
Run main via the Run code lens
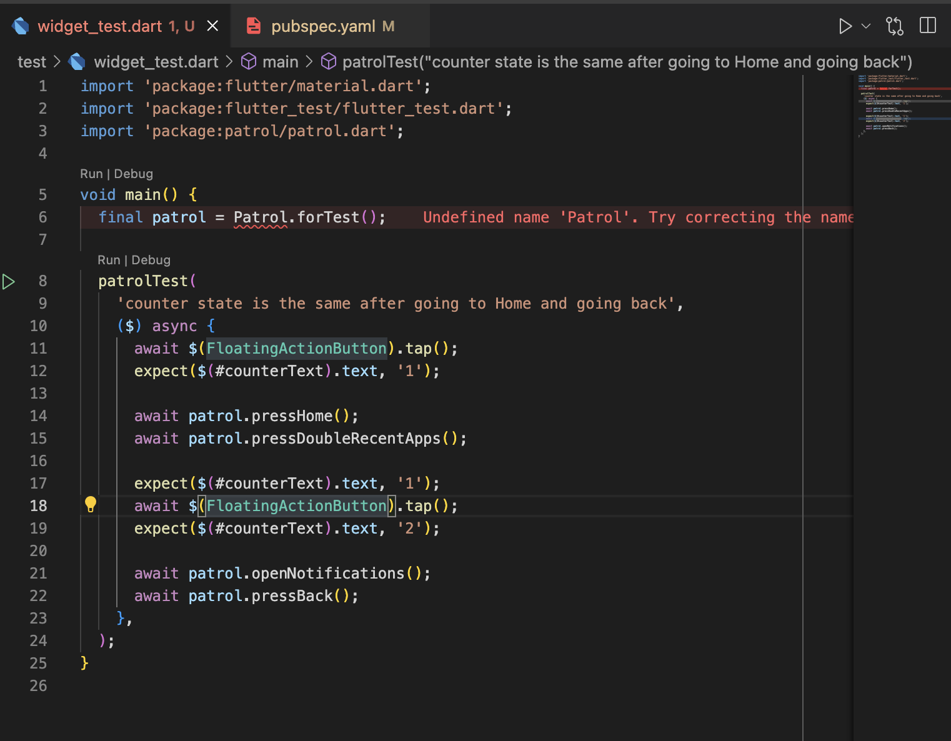click(x=91, y=174)
